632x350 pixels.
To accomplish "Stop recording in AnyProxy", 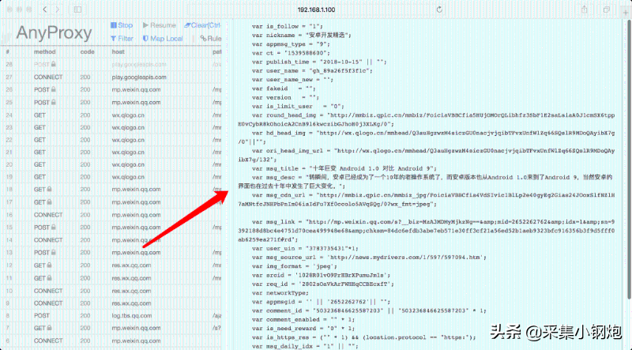I will pos(122,25).
